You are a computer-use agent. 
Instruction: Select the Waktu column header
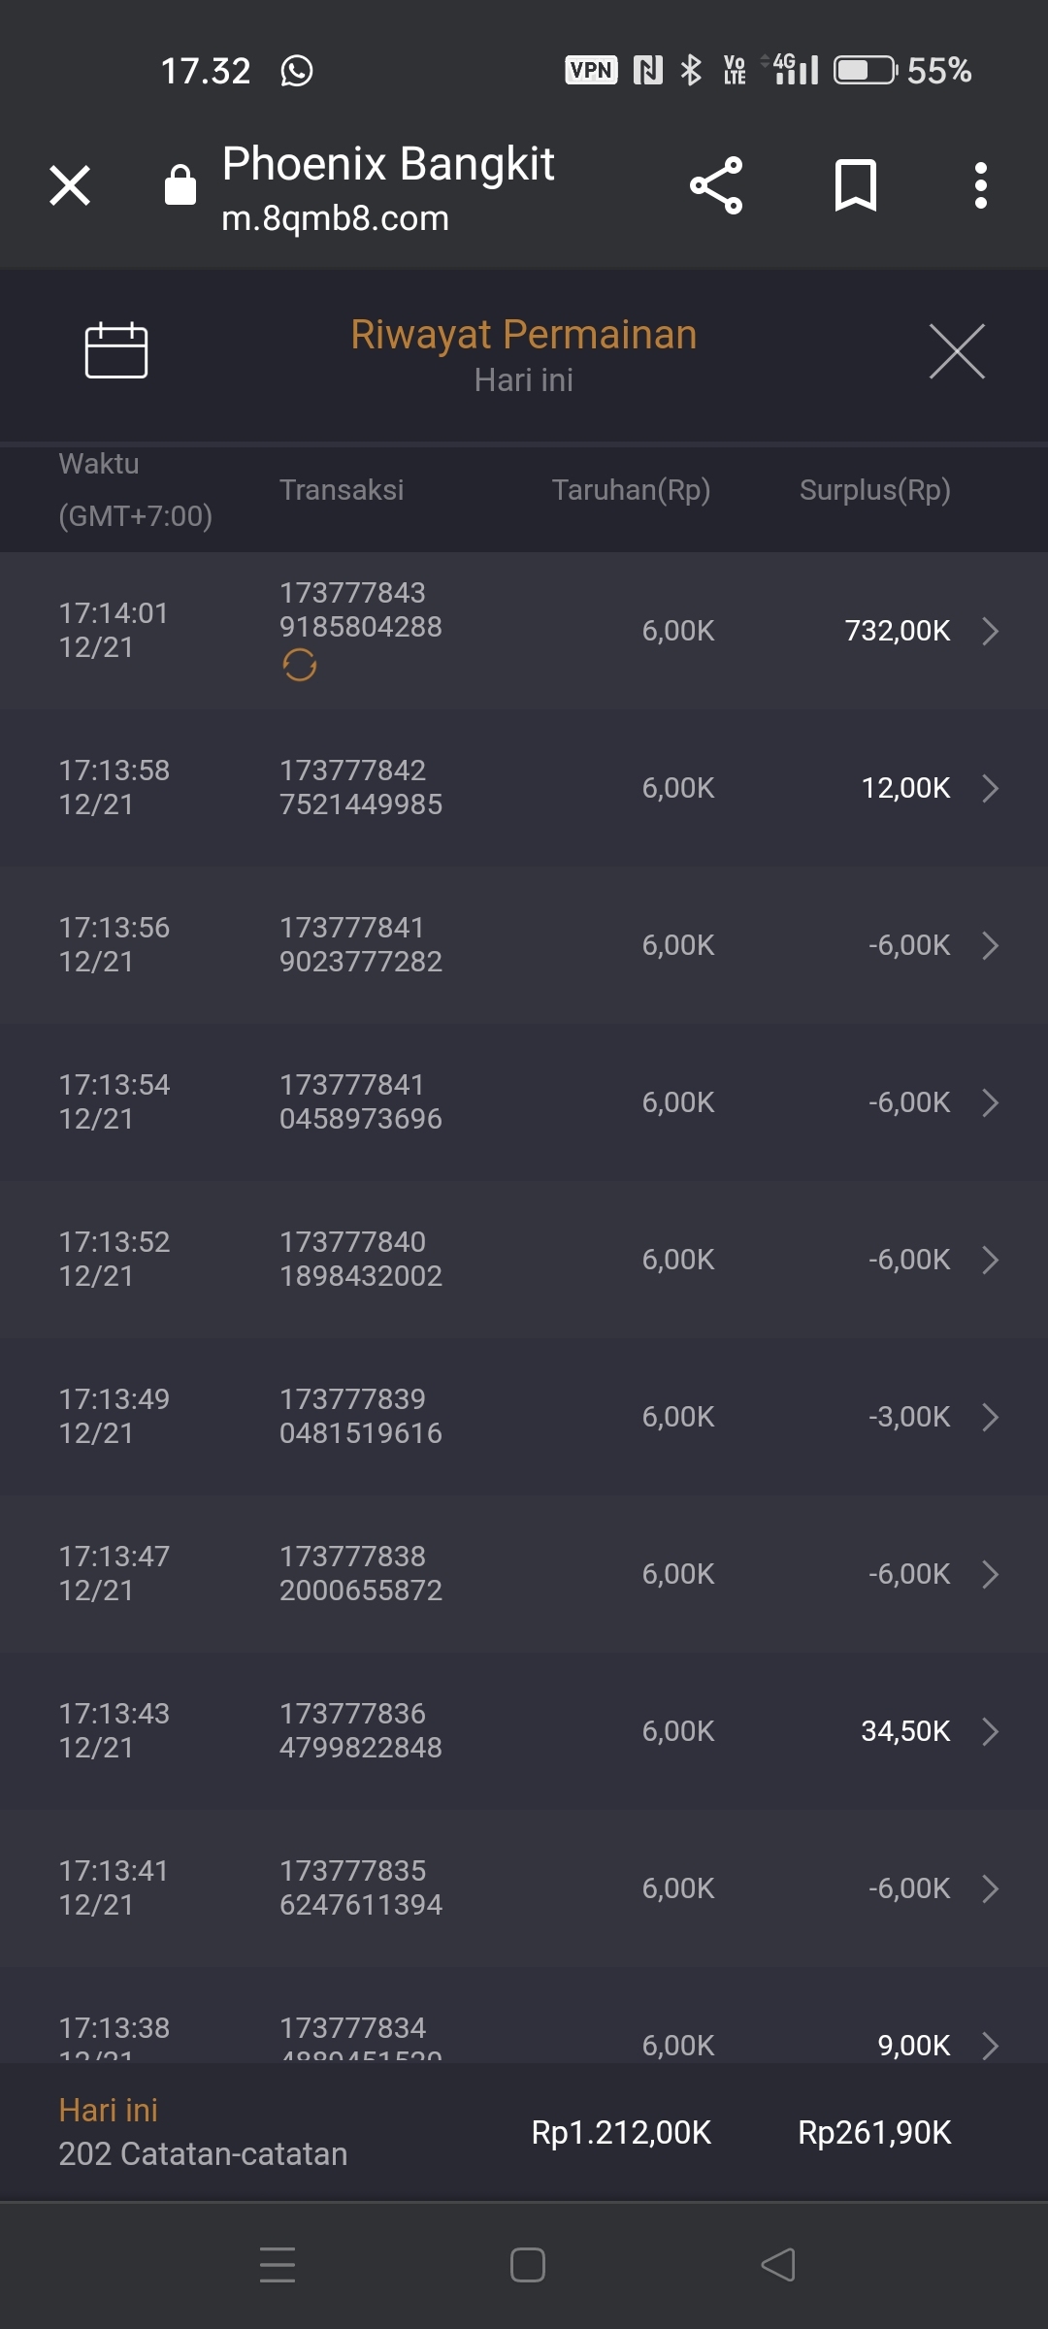(x=99, y=464)
